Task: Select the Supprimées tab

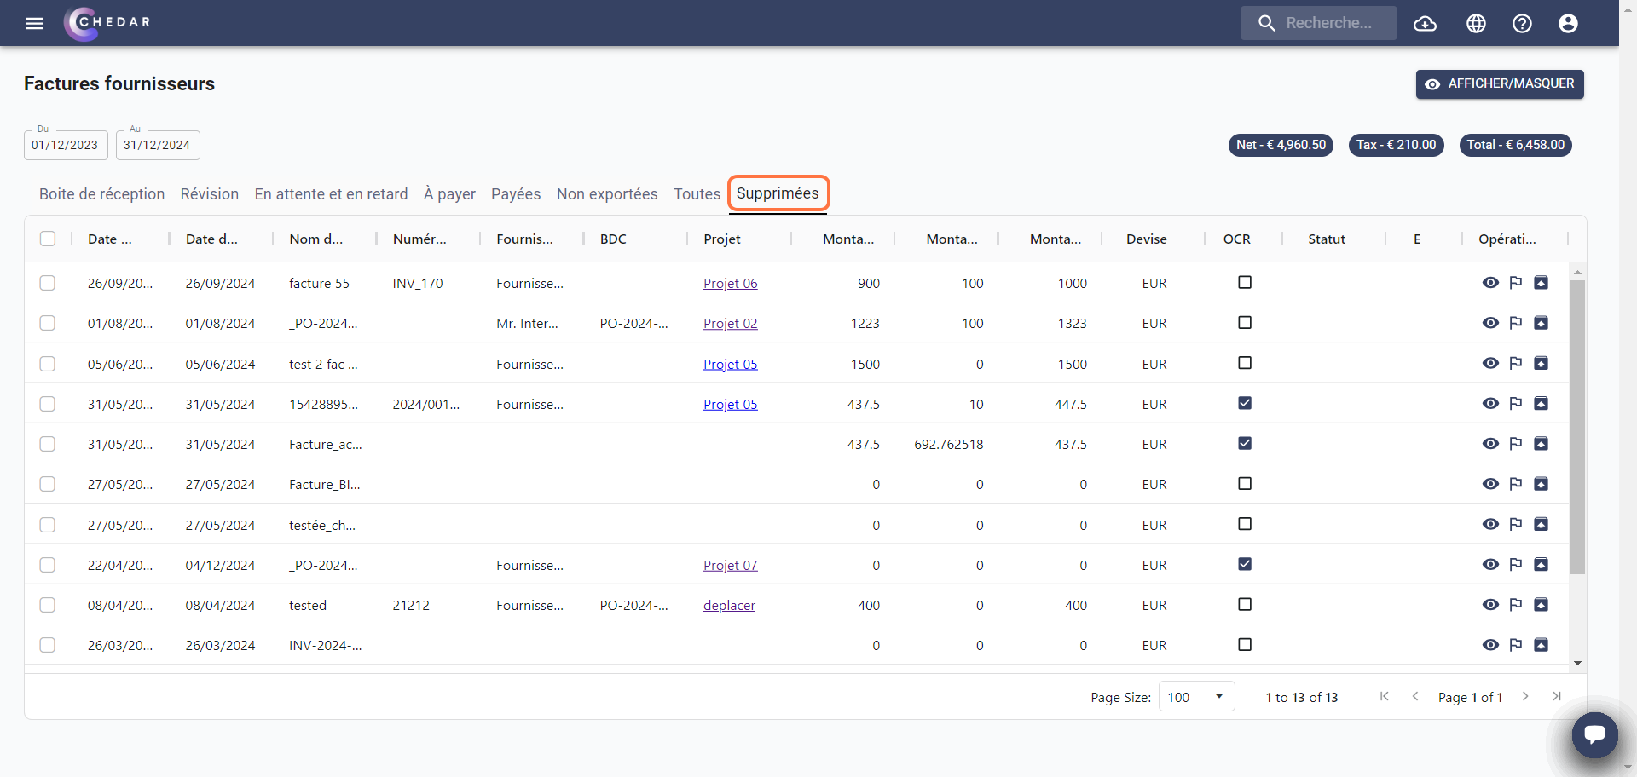Action: pos(778,193)
